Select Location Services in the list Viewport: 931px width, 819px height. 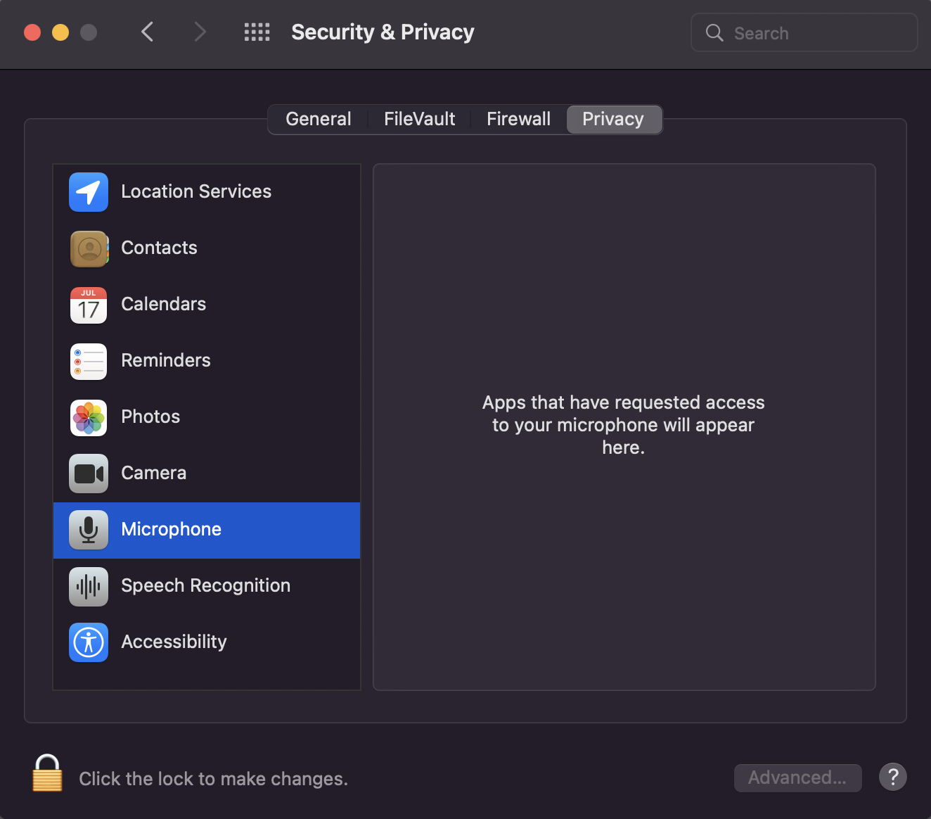(207, 192)
